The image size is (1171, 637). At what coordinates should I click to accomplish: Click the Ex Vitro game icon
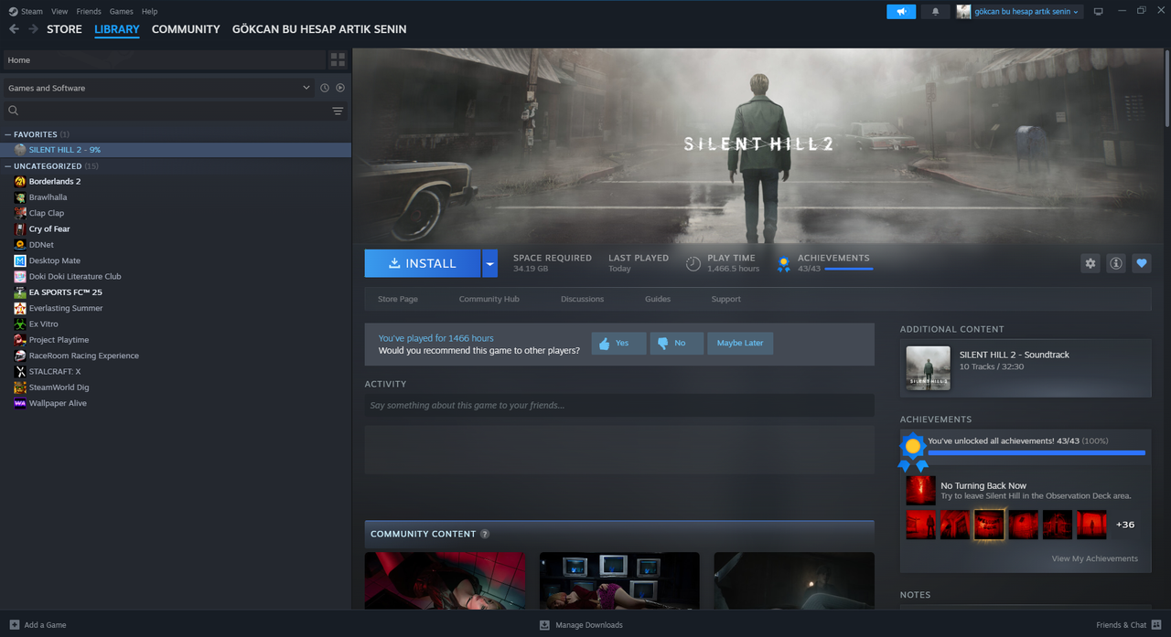point(20,324)
